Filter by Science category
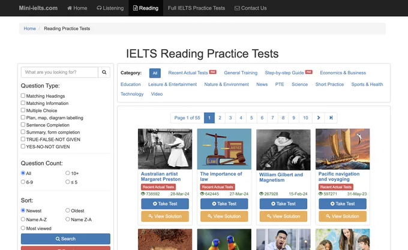408x250 pixels. pyautogui.click(x=299, y=84)
